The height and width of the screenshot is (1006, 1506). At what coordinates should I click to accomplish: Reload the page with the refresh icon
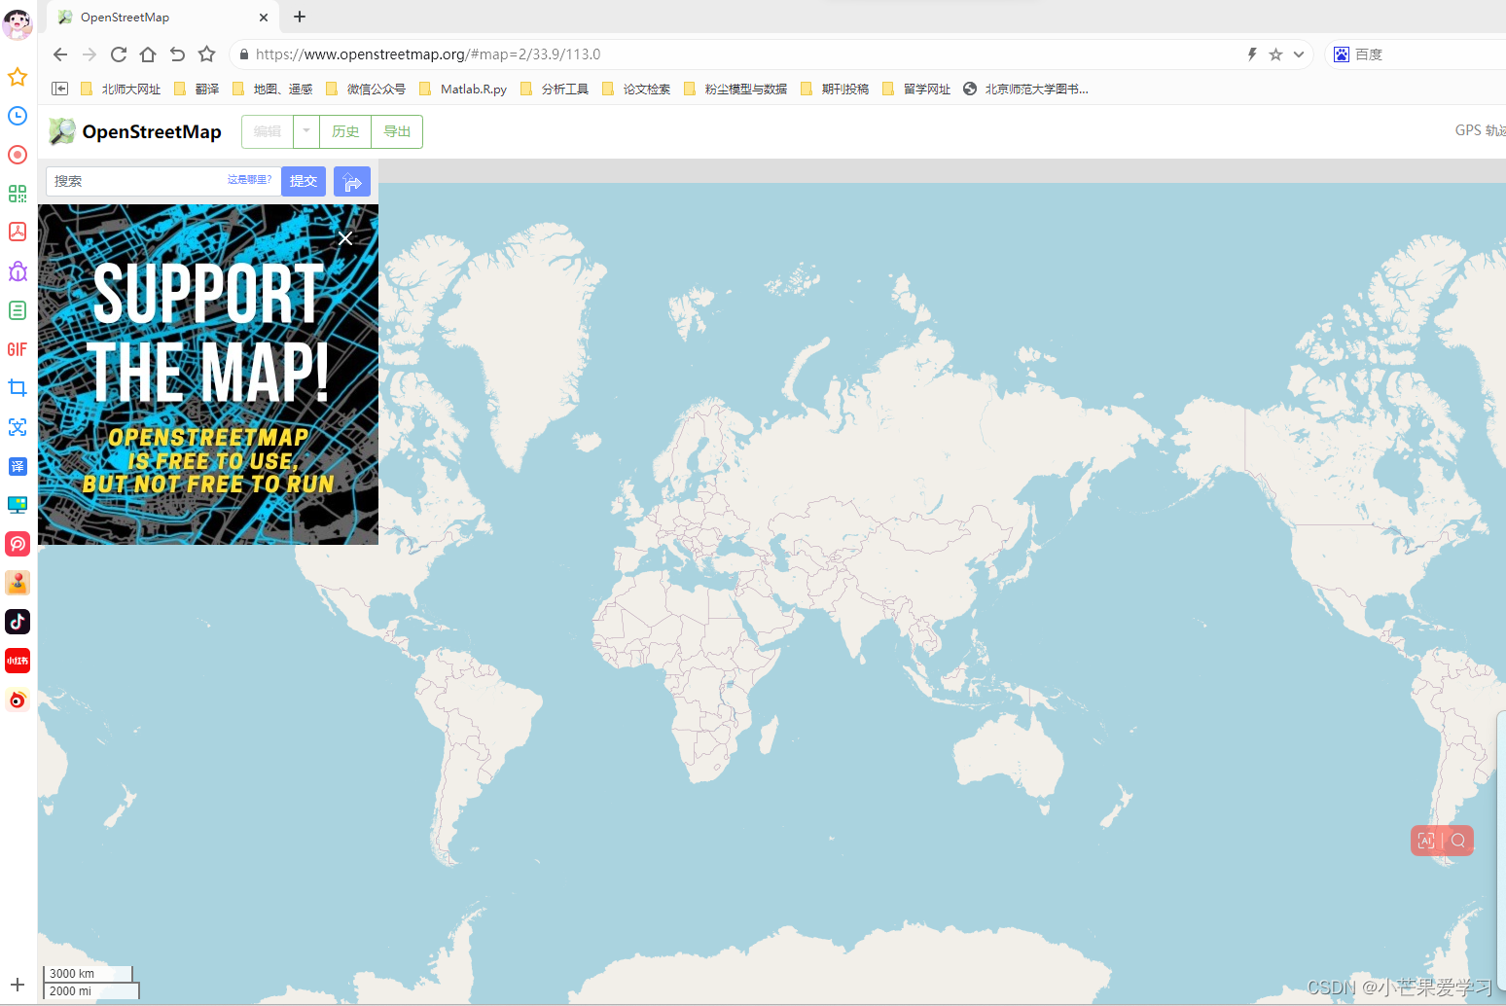click(x=119, y=54)
